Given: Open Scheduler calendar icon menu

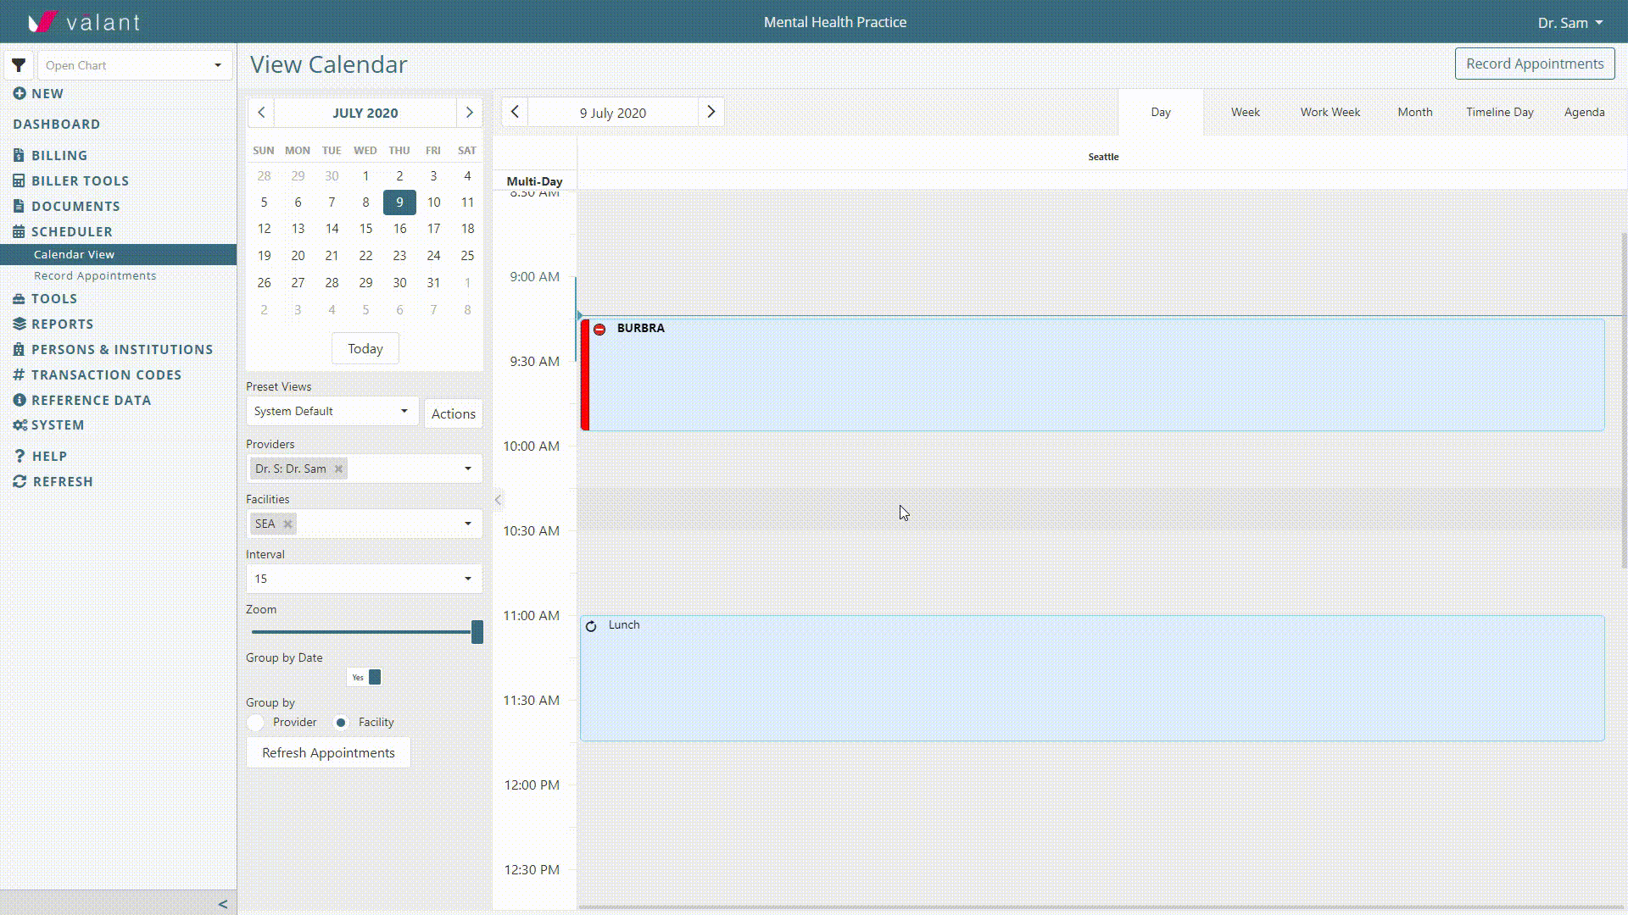Looking at the screenshot, I should (x=19, y=231).
